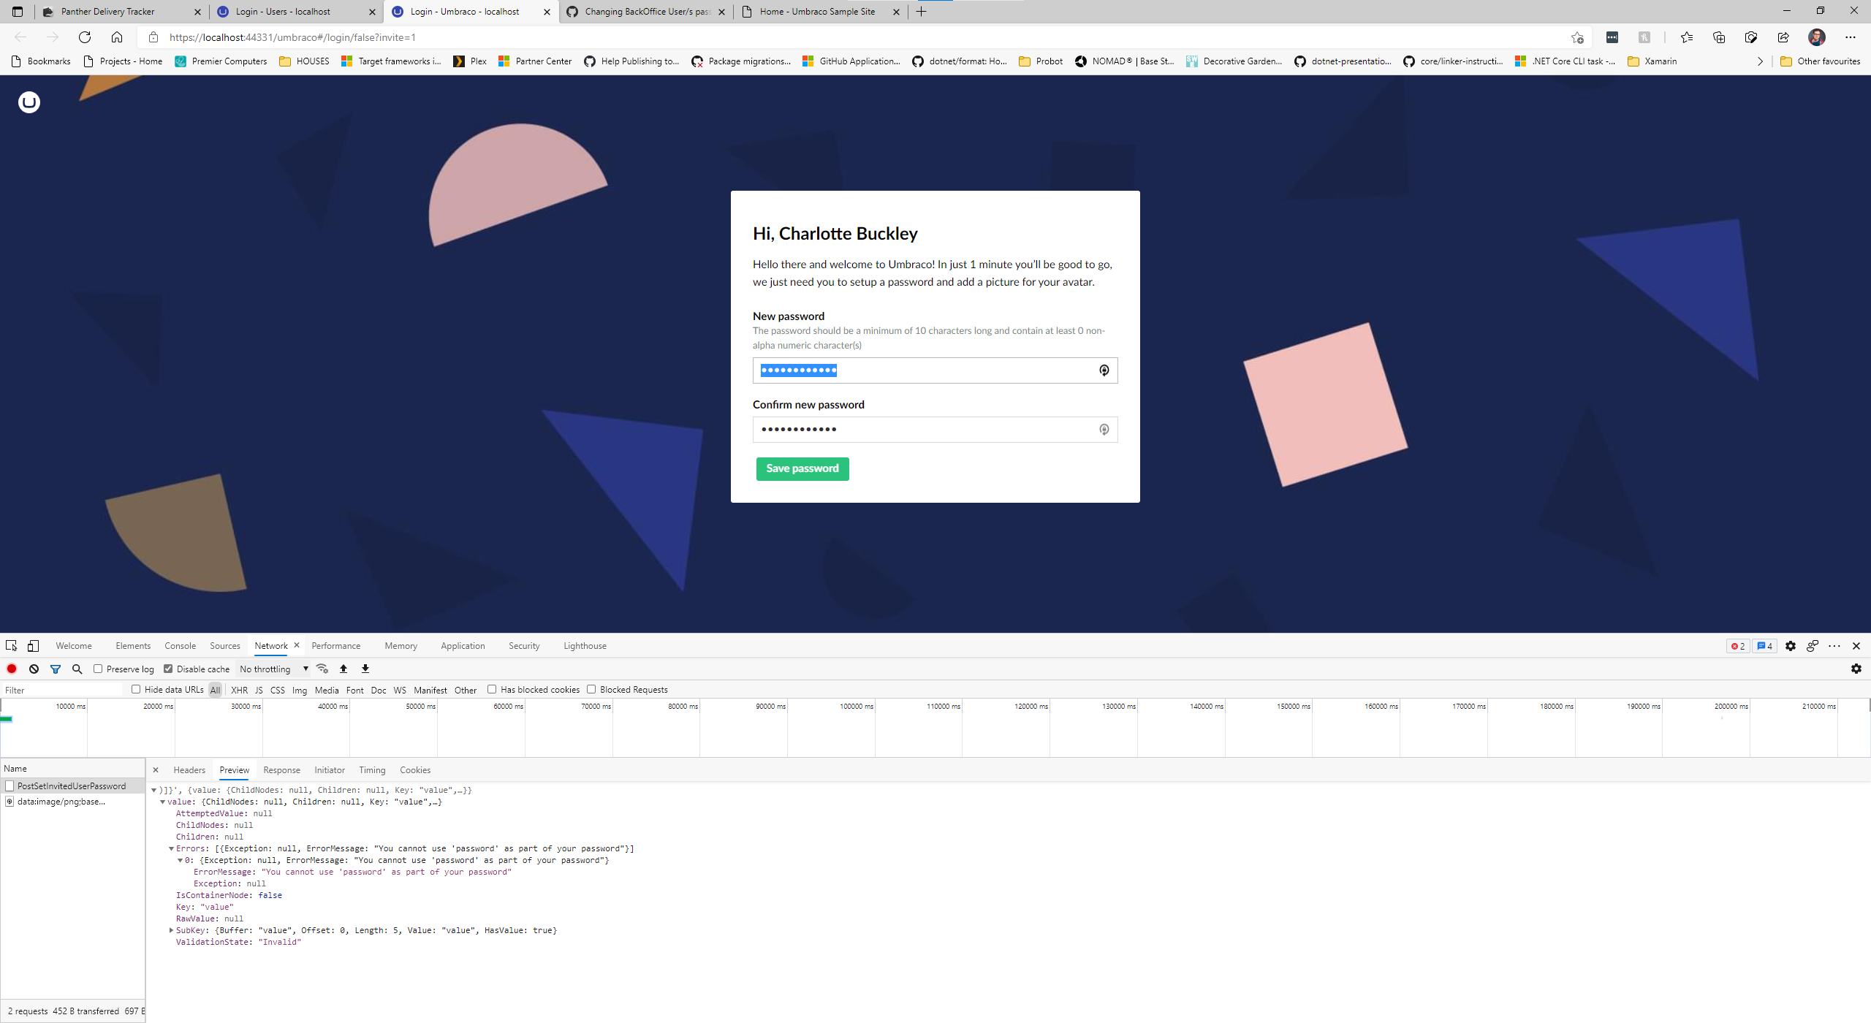
Task: Search within network requests
Action: click(x=77, y=669)
